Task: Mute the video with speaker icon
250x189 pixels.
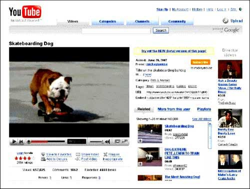Action: coord(107,141)
